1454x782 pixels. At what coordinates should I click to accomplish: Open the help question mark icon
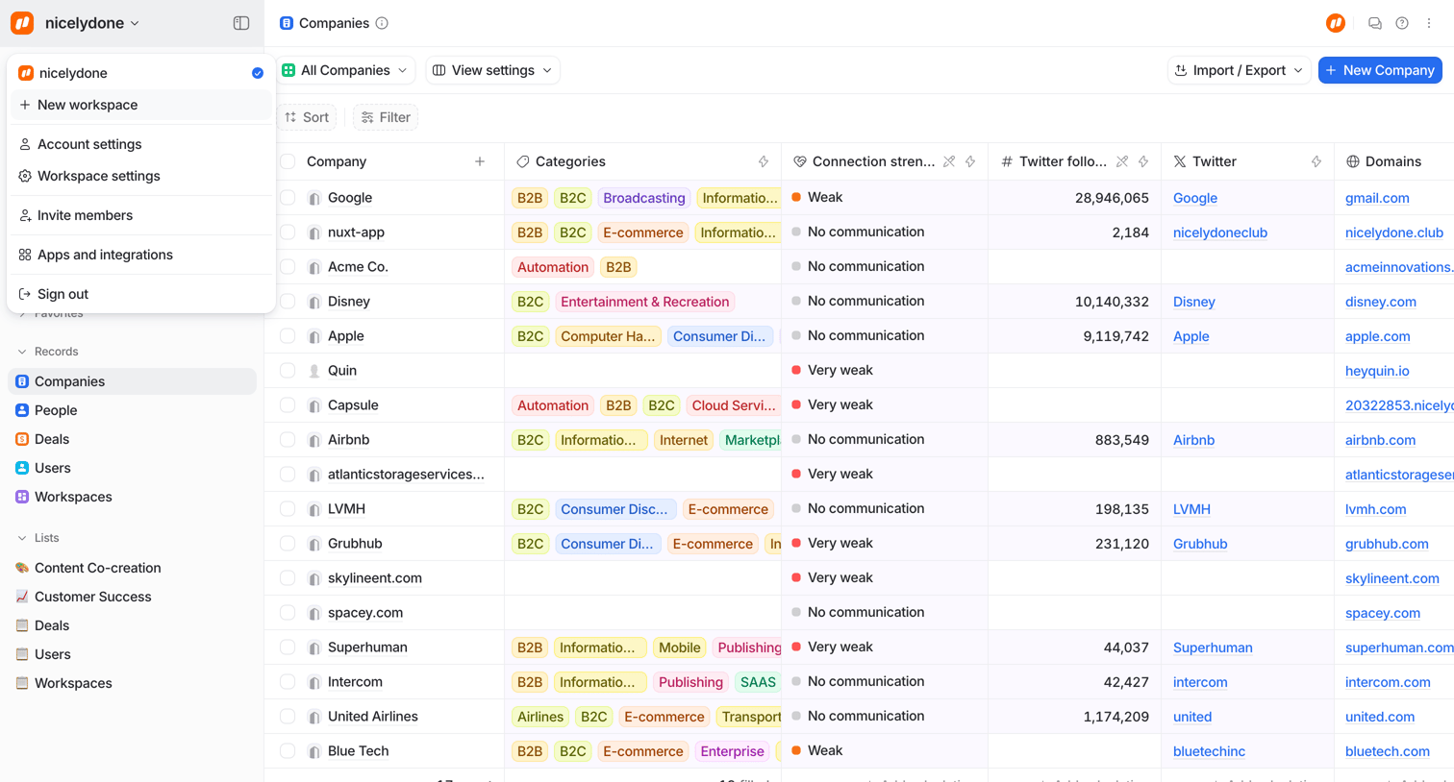(x=1402, y=23)
